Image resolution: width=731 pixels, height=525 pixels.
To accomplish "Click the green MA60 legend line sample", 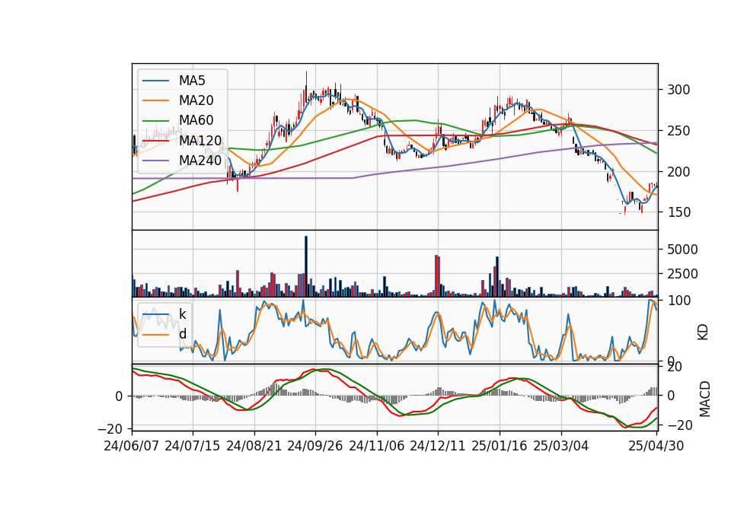I will click(155, 121).
